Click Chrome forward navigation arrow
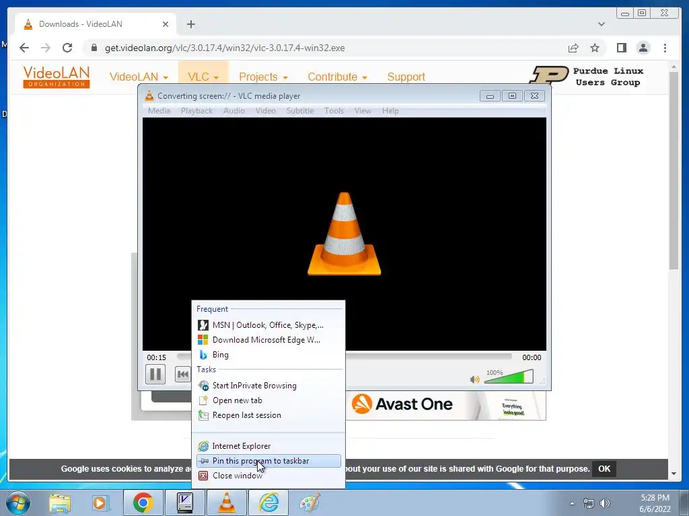This screenshot has height=516, width=689. coord(46,48)
